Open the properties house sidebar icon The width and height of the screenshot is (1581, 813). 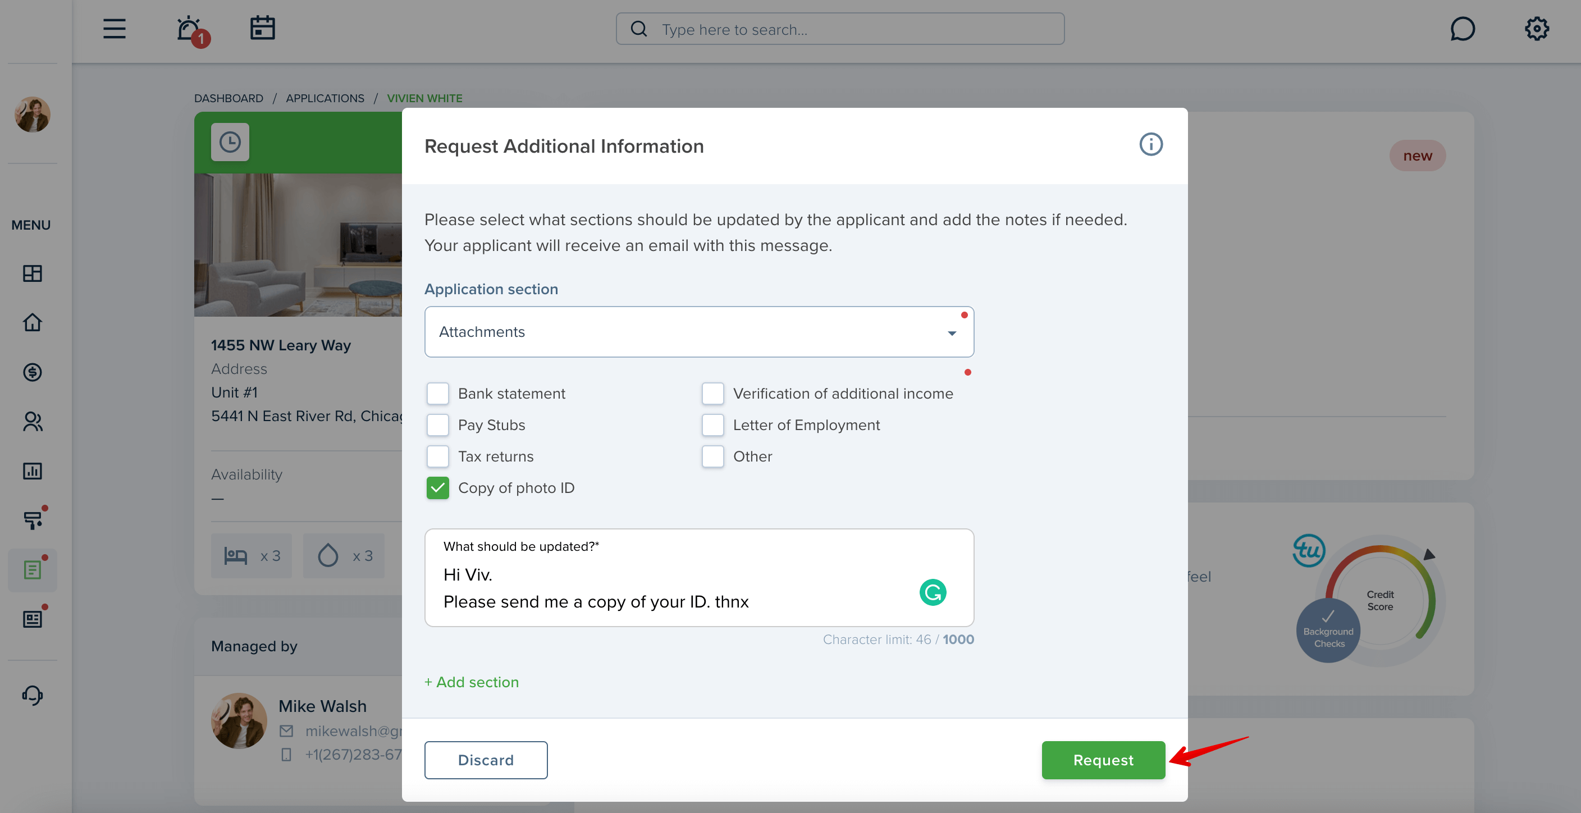[33, 323]
